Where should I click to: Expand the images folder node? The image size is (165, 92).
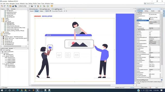pyautogui.click(x=2, y=18)
